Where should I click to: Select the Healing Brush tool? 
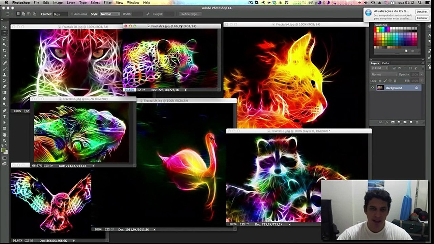click(x=4, y=63)
